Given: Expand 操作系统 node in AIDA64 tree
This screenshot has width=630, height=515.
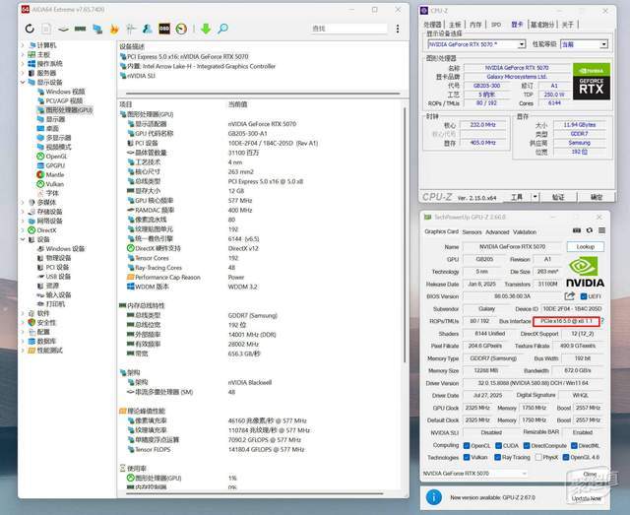Looking at the screenshot, I should click(23, 64).
